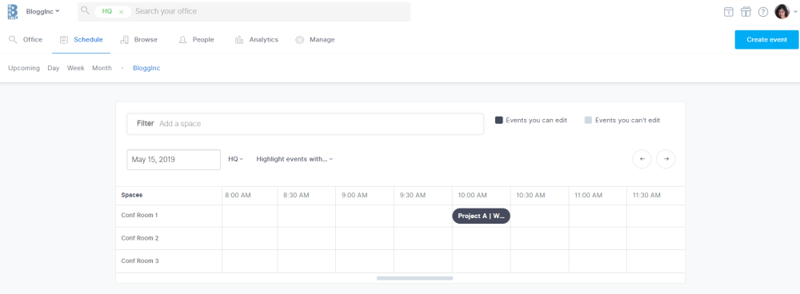Switch to the People tab
The height and width of the screenshot is (294, 800).
(x=197, y=40)
